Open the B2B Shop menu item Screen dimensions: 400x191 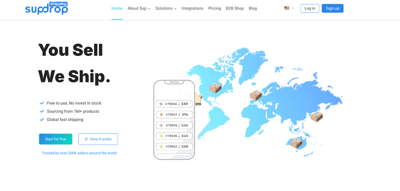click(234, 8)
